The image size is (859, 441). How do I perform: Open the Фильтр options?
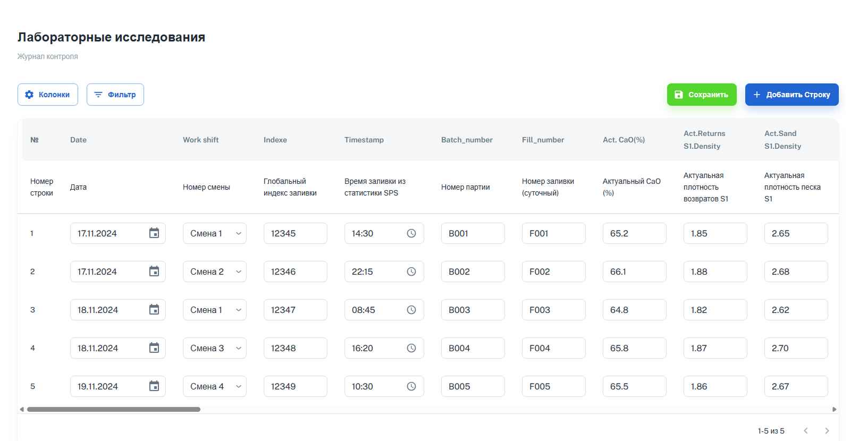(115, 95)
